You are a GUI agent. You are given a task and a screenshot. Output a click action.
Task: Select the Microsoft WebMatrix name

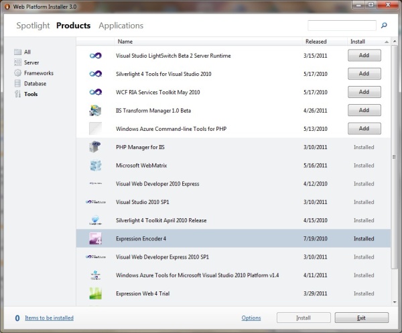[141, 165]
